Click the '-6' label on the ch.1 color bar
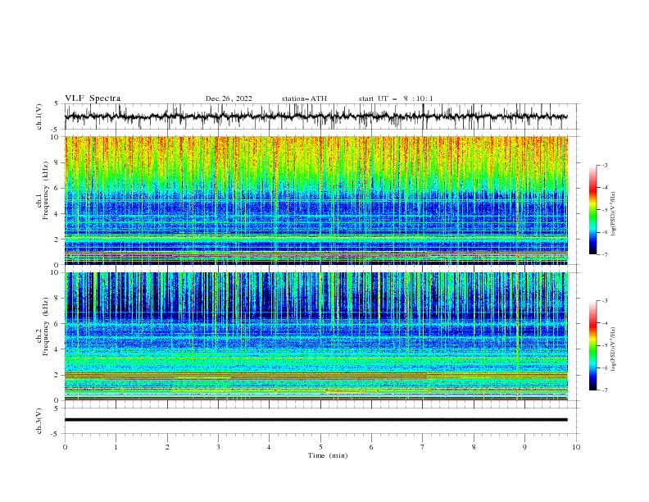The image size is (649, 502). [x=605, y=232]
